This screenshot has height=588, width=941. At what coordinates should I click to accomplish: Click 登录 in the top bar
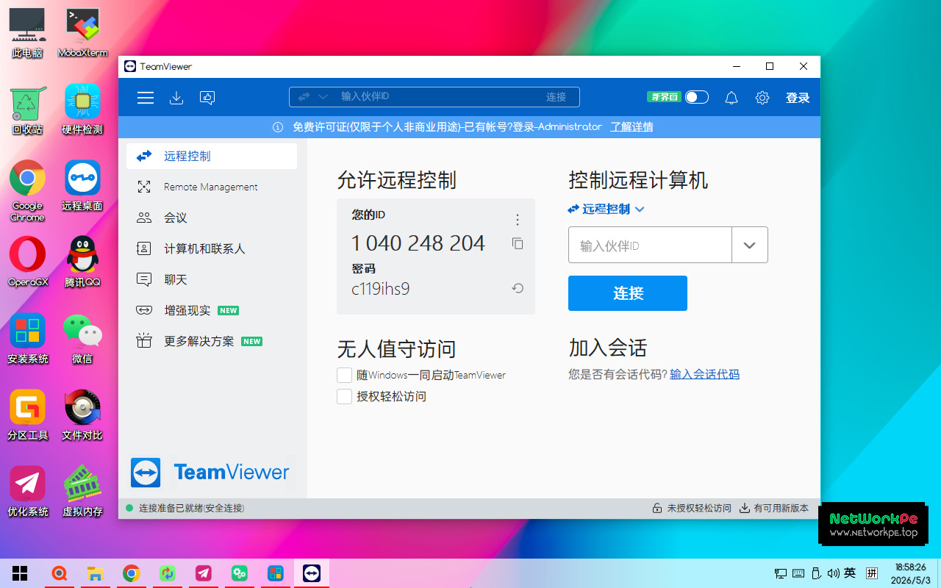click(x=798, y=98)
